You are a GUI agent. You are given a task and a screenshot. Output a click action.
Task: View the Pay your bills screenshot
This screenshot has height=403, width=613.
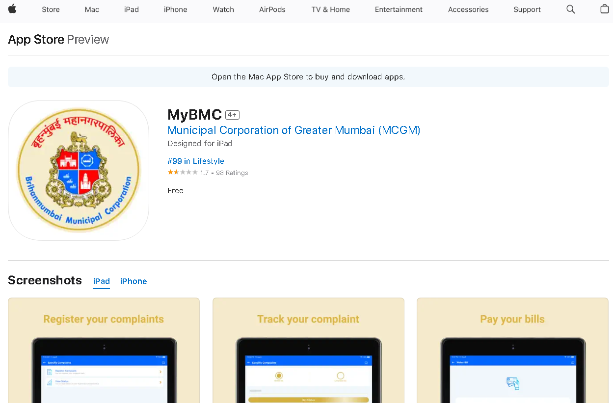pyautogui.click(x=512, y=350)
